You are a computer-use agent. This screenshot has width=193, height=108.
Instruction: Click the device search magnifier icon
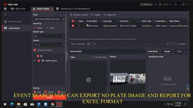click(x=64, y=45)
